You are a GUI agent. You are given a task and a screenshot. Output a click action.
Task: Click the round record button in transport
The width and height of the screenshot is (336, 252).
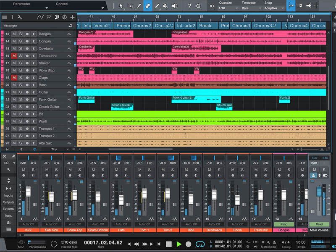(188, 244)
